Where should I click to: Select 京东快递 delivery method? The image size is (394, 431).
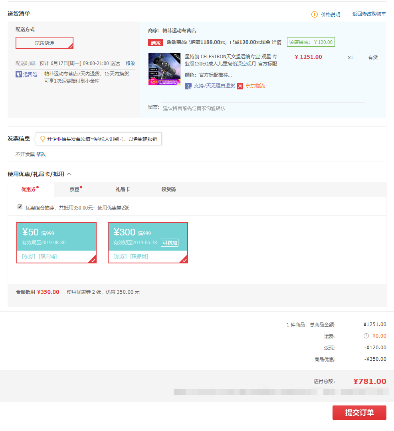click(45, 43)
